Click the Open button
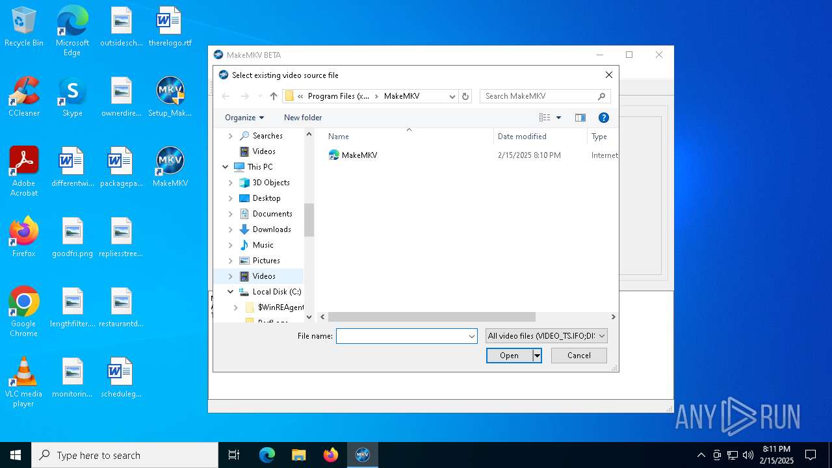 pyautogui.click(x=509, y=356)
